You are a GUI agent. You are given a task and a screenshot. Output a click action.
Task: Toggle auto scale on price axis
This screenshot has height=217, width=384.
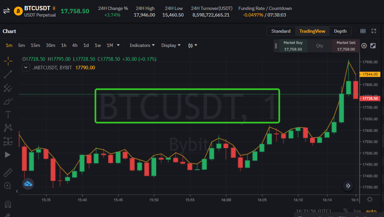tap(371, 211)
